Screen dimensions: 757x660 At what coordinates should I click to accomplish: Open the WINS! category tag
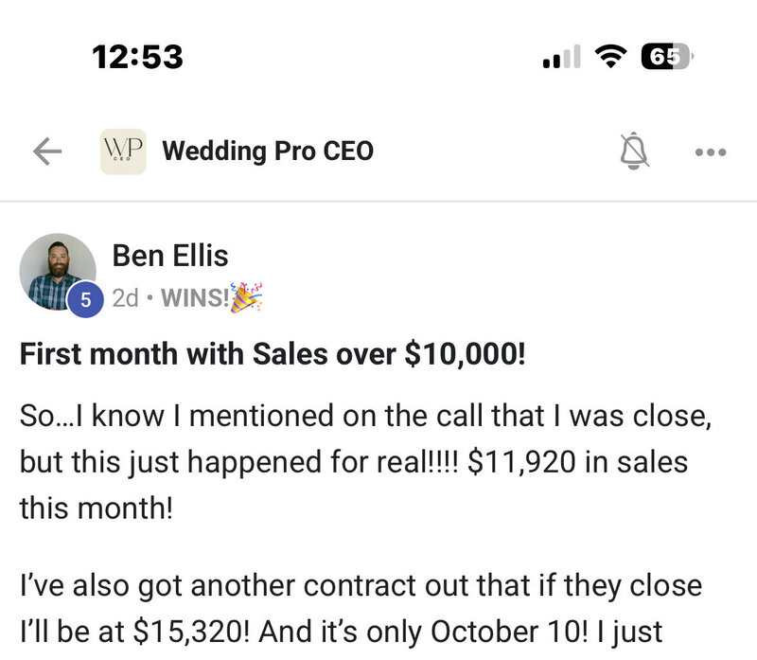[x=195, y=298]
